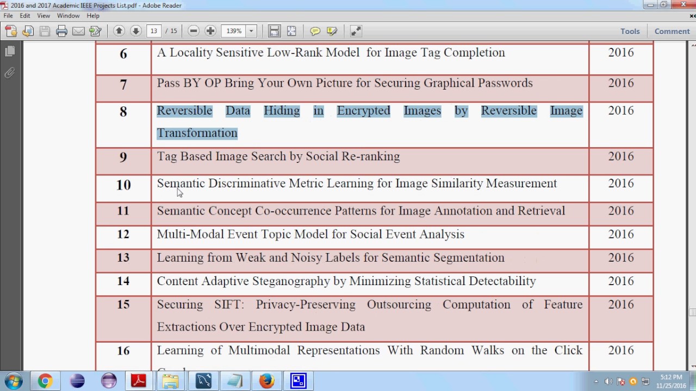
Task: Print the document using printer icon
Action: click(x=61, y=31)
